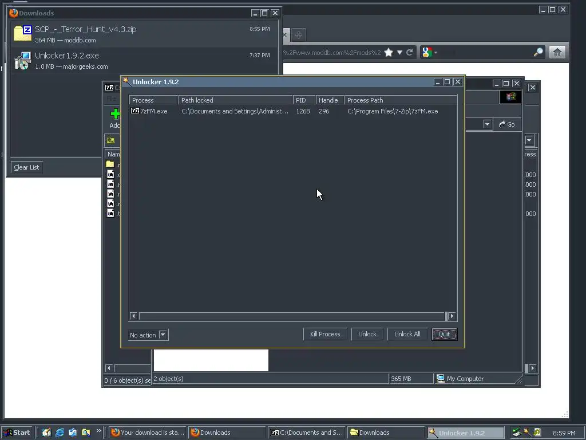The height and width of the screenshot is (440, 586).
Task: Click the zip file icon in Downloads
Action: (x=22, y=33)
